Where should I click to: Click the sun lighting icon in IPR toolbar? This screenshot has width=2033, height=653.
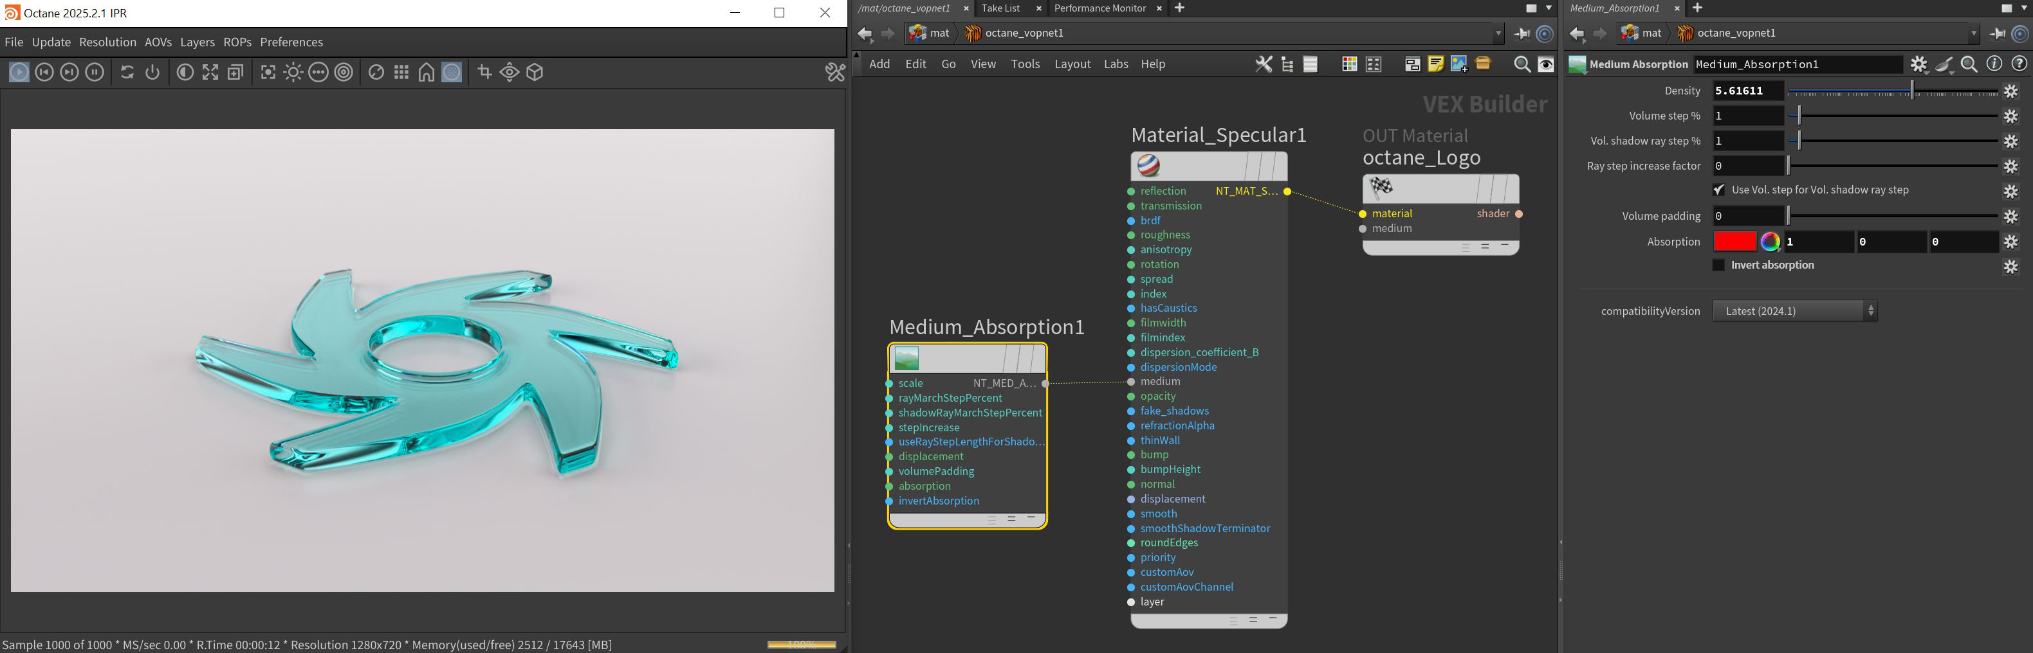[293, 73]
